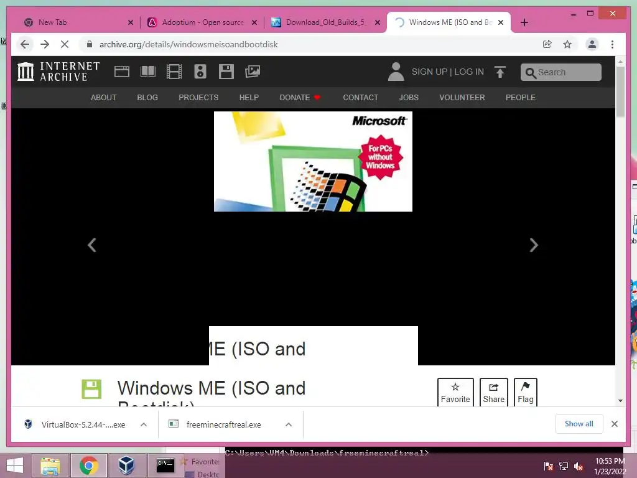The height and width of the screenshot is (478, 637).
Task: Open the DONATE menu item
Action: tap(300, 98)
